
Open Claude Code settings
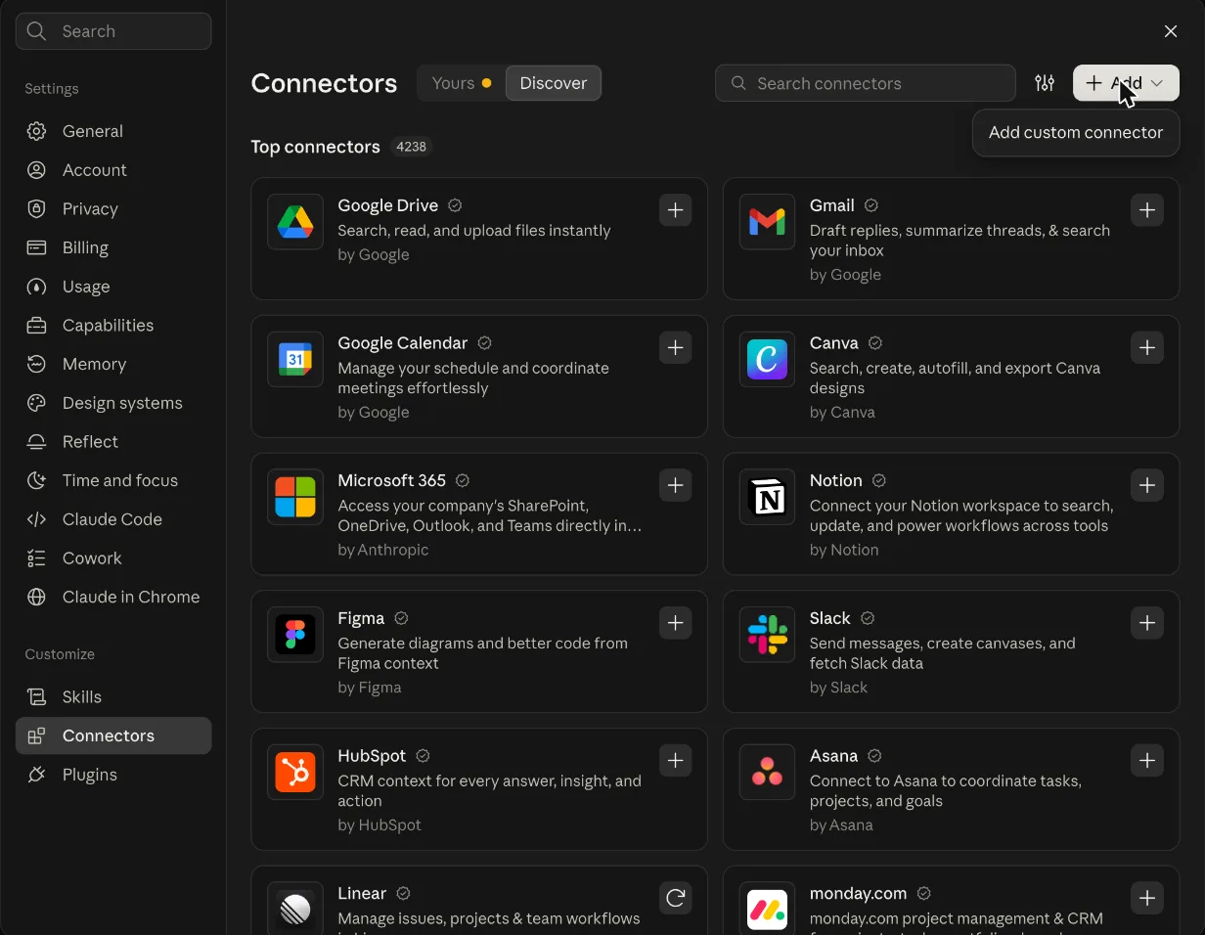(113, 519)
